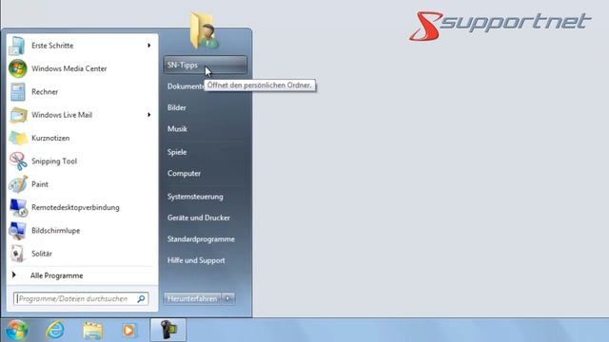Select the Kurznotizen text label
The height and width of the screenshot is (342, 609).
[50, 138]
